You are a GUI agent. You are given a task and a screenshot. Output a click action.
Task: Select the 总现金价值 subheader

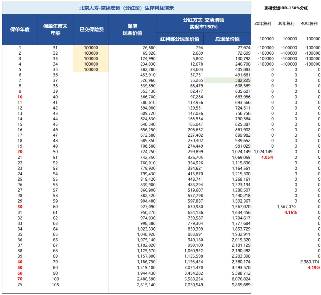tap(227, 39)
